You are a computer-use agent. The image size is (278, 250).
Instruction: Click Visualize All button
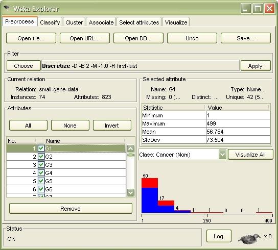250,155
